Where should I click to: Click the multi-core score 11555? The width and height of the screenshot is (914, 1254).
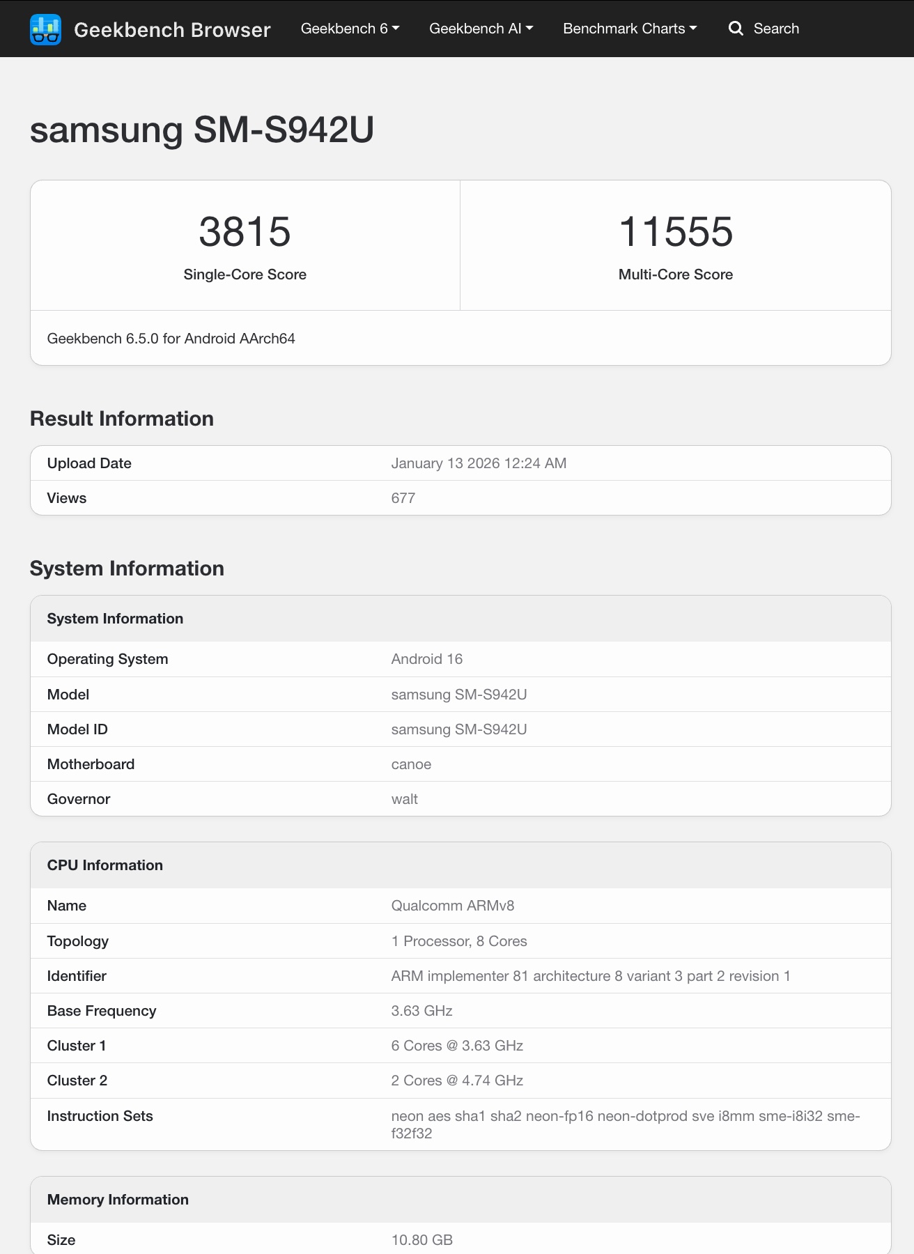675,231
